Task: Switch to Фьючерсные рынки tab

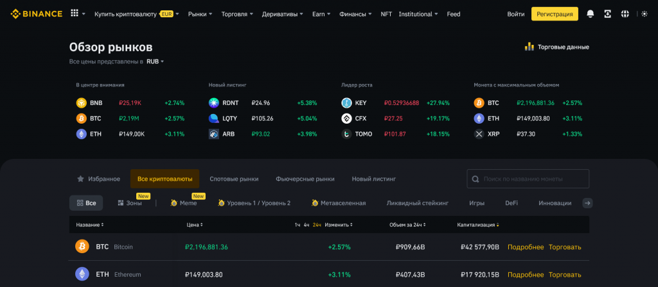Action: pos(305,179)
